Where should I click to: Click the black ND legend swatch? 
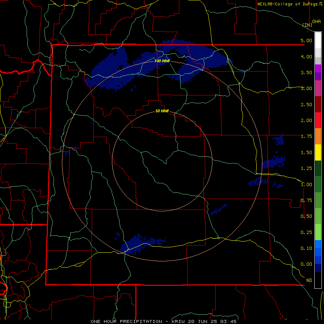tap(318, 280)
